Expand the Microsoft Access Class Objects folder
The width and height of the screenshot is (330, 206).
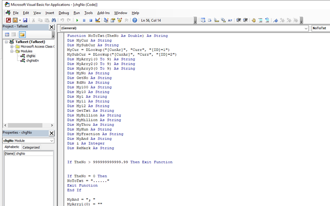coord(12,46)
